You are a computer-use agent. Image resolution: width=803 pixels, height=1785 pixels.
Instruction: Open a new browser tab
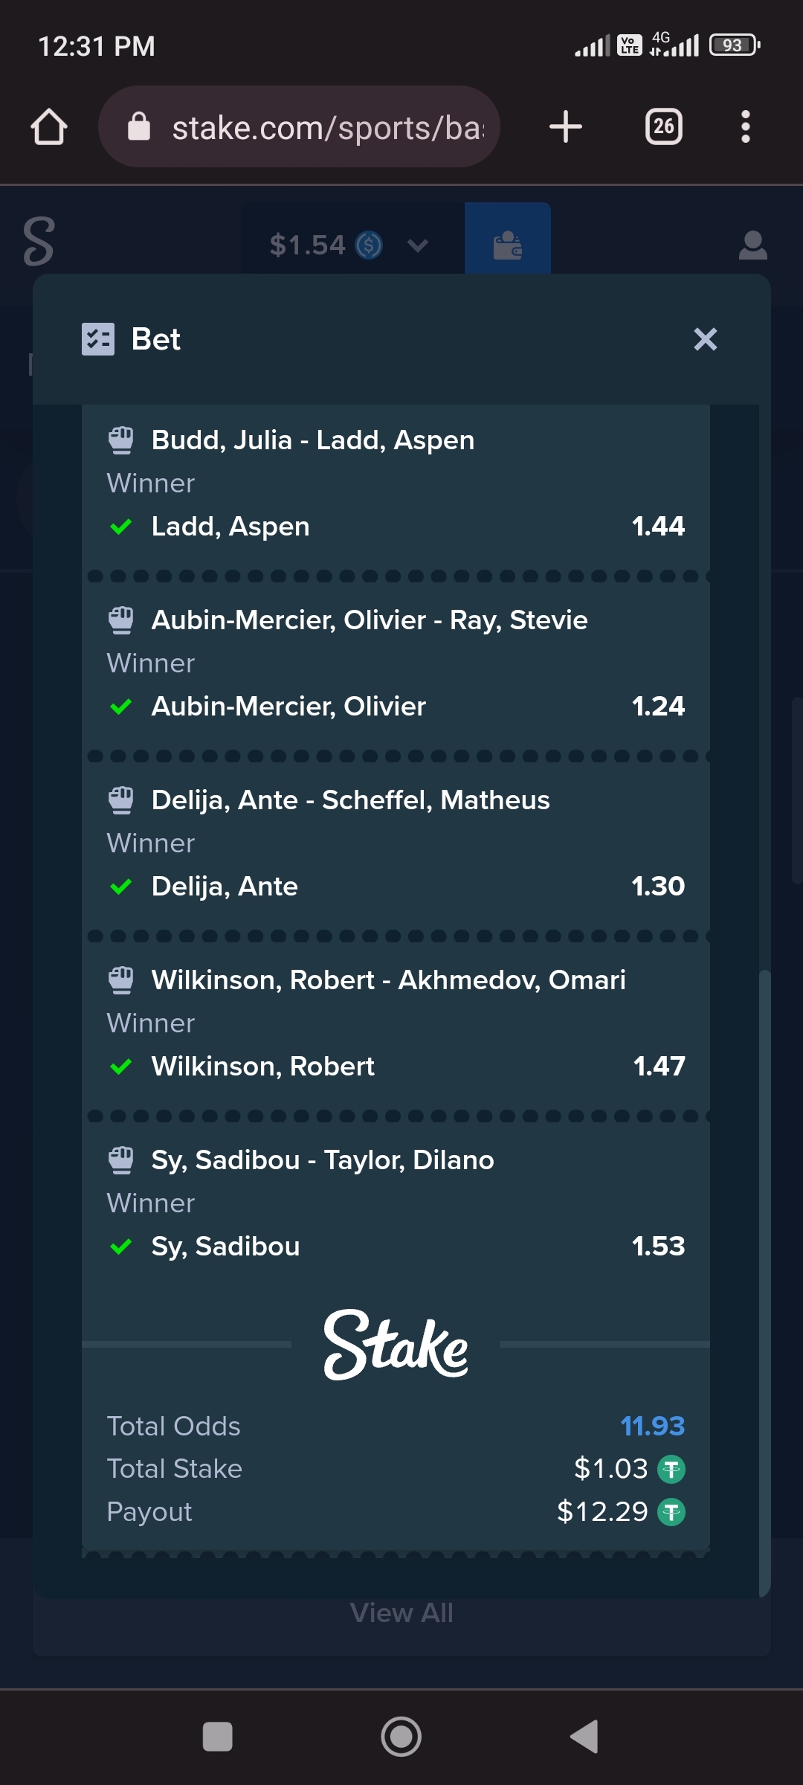[x=566, y=126]
